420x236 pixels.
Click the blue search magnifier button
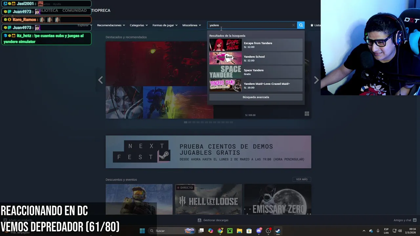coord(301,25)
